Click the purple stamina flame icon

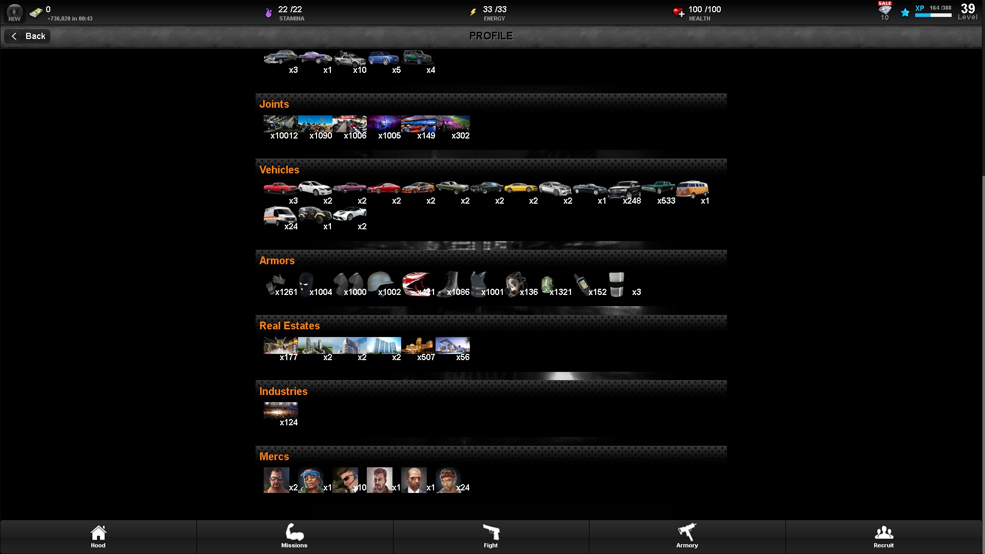tap(268, 13)
